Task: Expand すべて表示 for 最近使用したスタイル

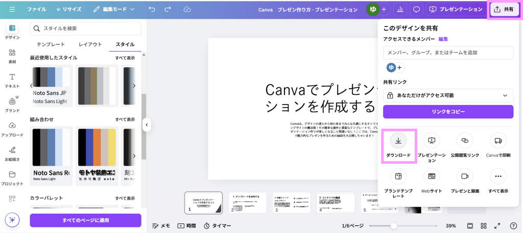Action: pyautogui.click(x=125, y=58)
